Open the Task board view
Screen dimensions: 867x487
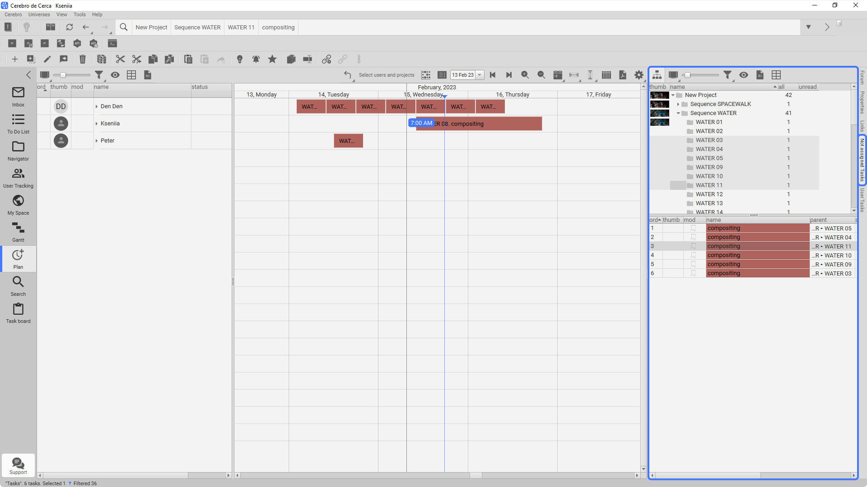18,313
